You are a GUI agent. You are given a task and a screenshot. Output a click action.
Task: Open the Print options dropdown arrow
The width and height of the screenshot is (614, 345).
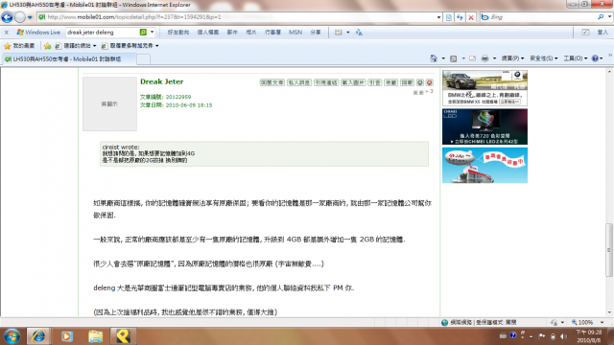coord(494,58)
